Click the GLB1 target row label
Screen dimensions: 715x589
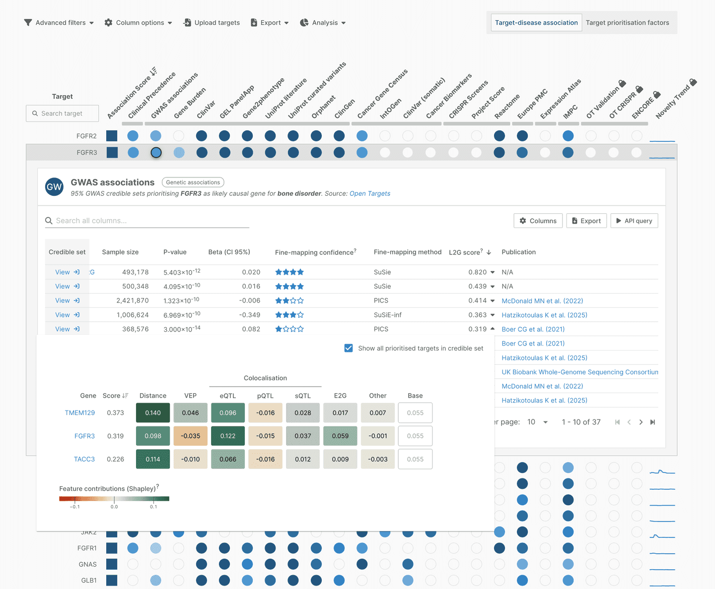point(89,581)
